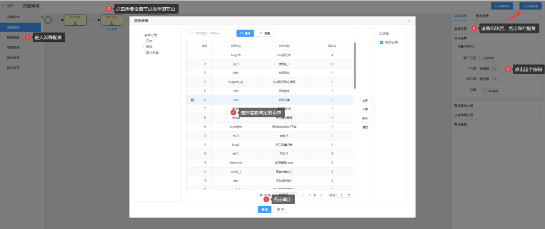Viewport: 545px width, 229px height.
Task: Click the 前往 page number input
Action: click(x=341, y=195)
